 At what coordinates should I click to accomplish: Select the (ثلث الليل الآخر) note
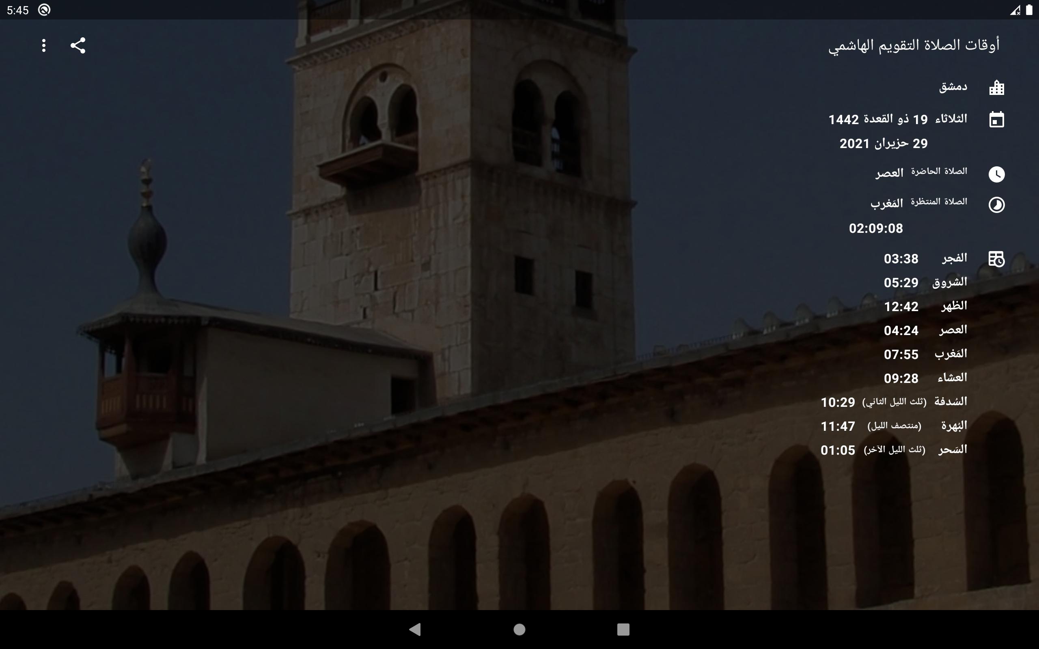(x=894, y=450)
